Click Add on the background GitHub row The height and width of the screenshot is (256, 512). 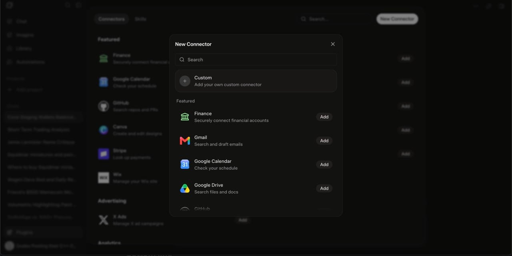click(x=406, y=106)
